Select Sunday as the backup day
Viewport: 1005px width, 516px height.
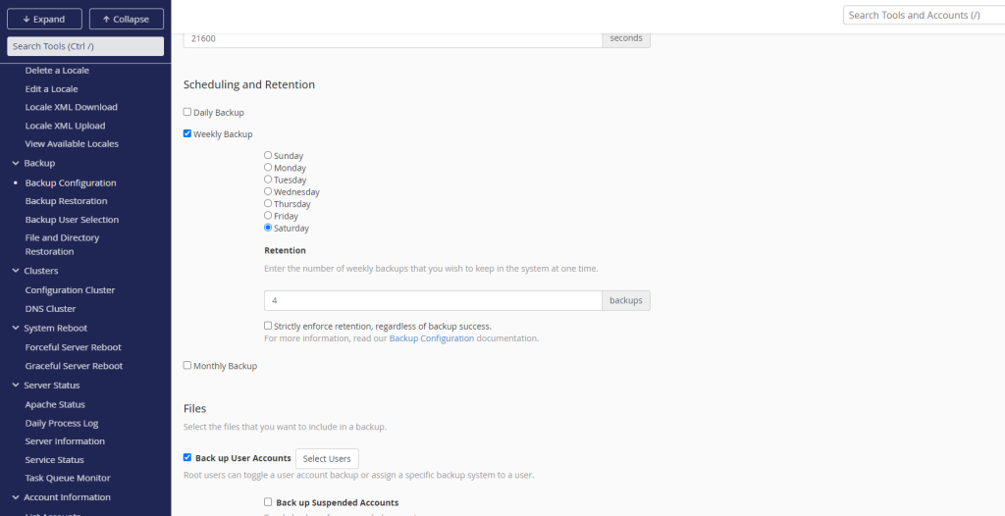[268, 155]
